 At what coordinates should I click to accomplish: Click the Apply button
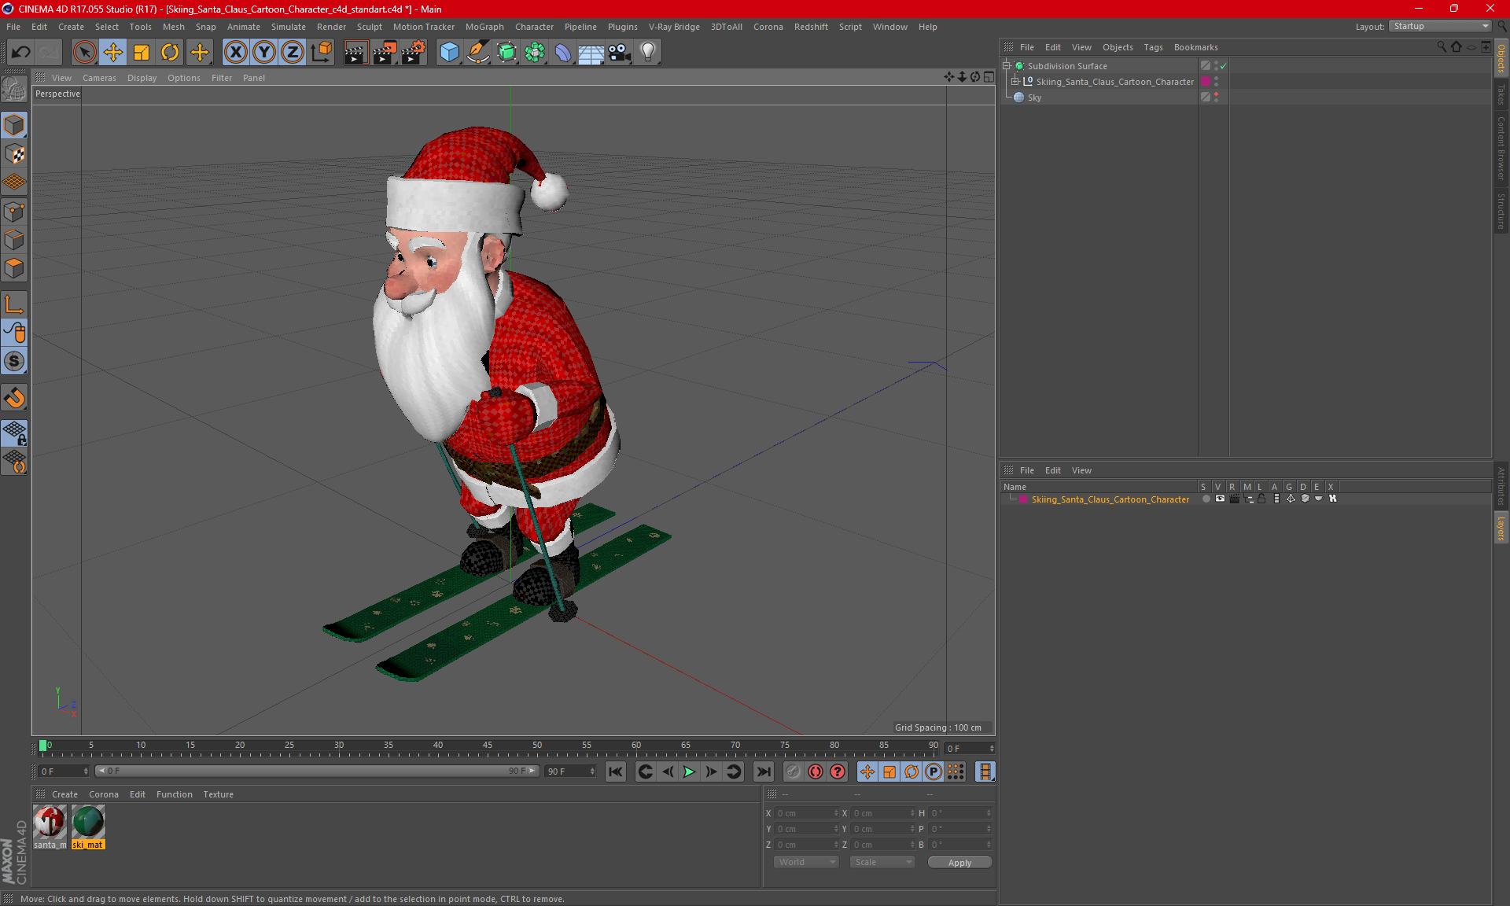(x=959, y=863)
